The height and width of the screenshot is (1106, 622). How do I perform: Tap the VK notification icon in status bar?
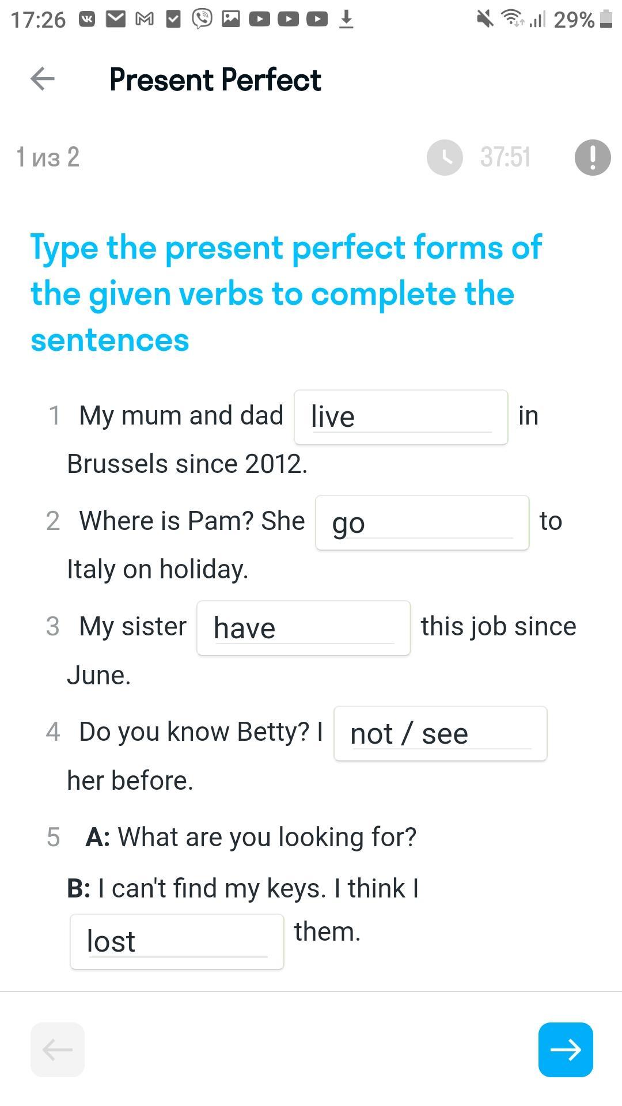[87, 20]
